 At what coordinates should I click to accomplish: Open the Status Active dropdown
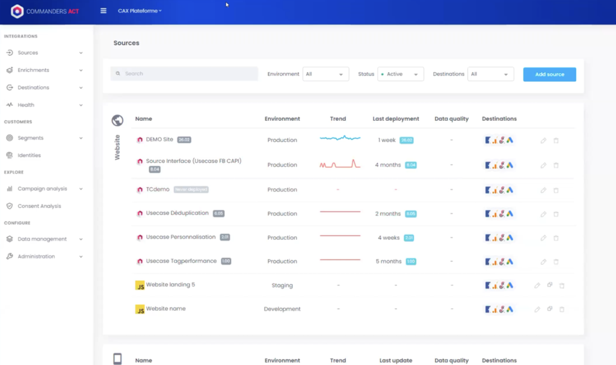400,75
